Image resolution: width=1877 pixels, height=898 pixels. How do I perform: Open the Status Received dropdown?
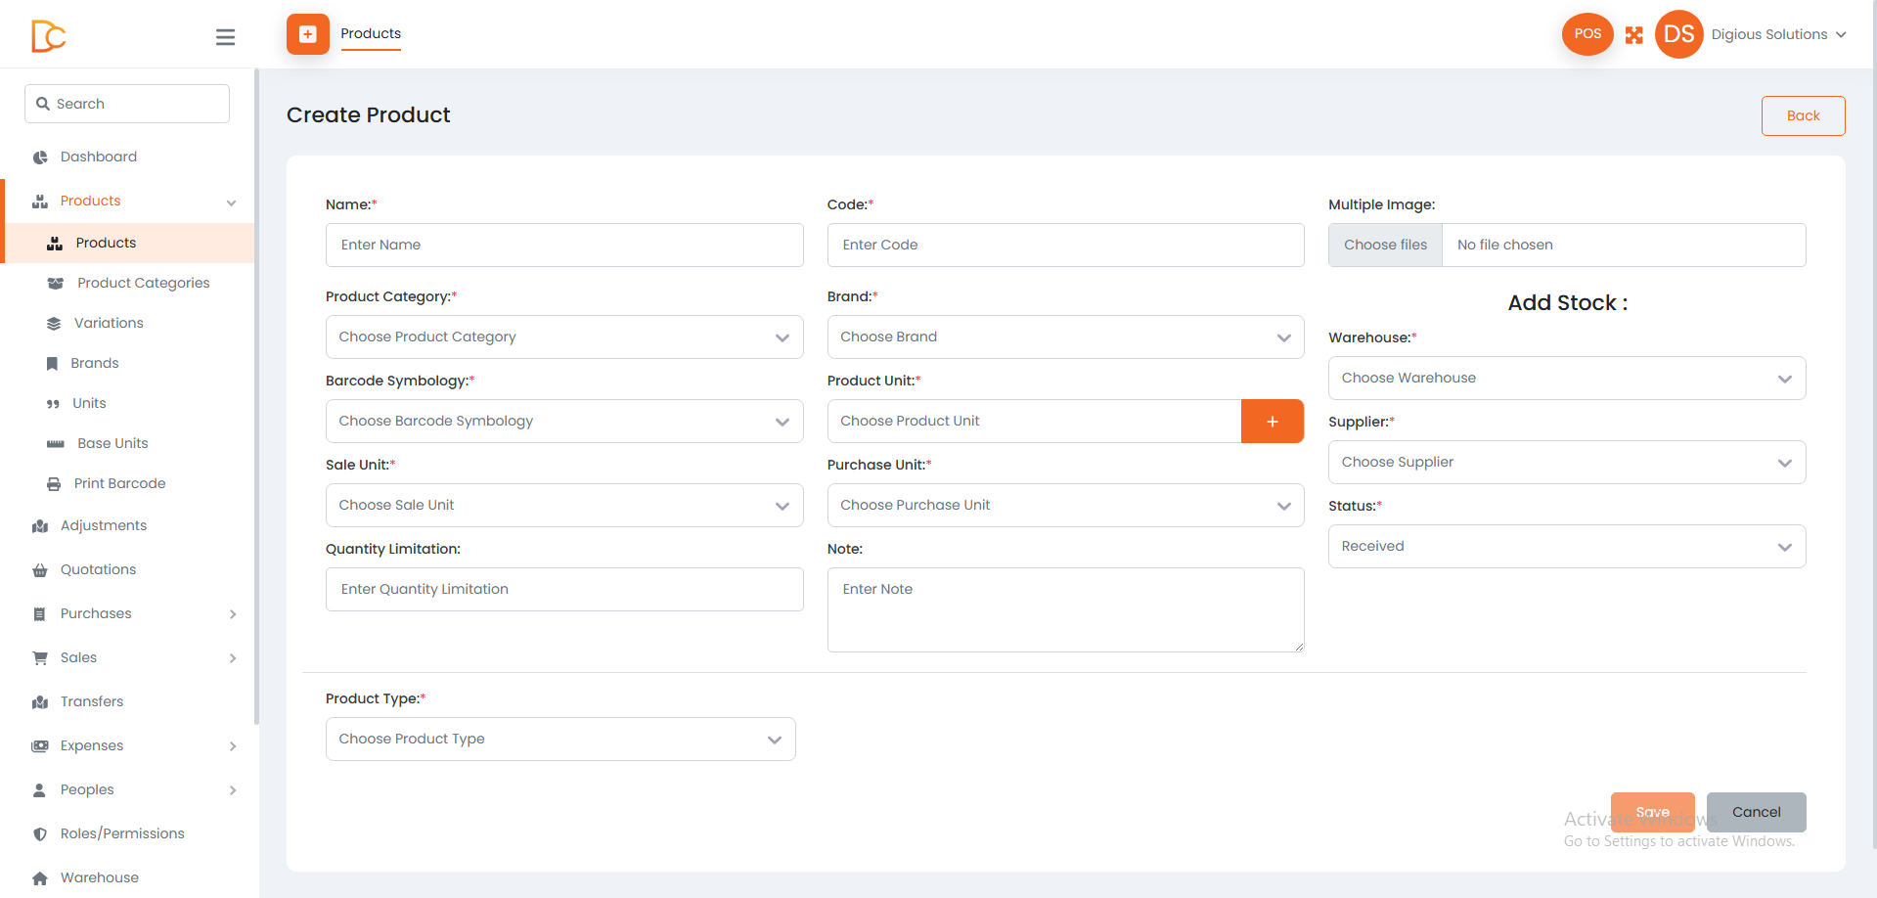click(x=1567, y=546)
